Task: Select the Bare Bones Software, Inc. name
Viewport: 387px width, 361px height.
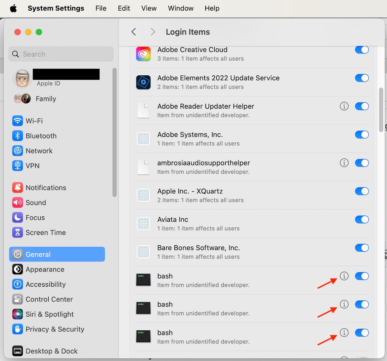Action: tap(199, 248)
